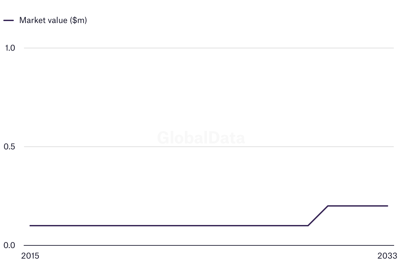Click the GlobalData watermark in the chart
Screen dimensions: 402x275
tap(201, 138)
